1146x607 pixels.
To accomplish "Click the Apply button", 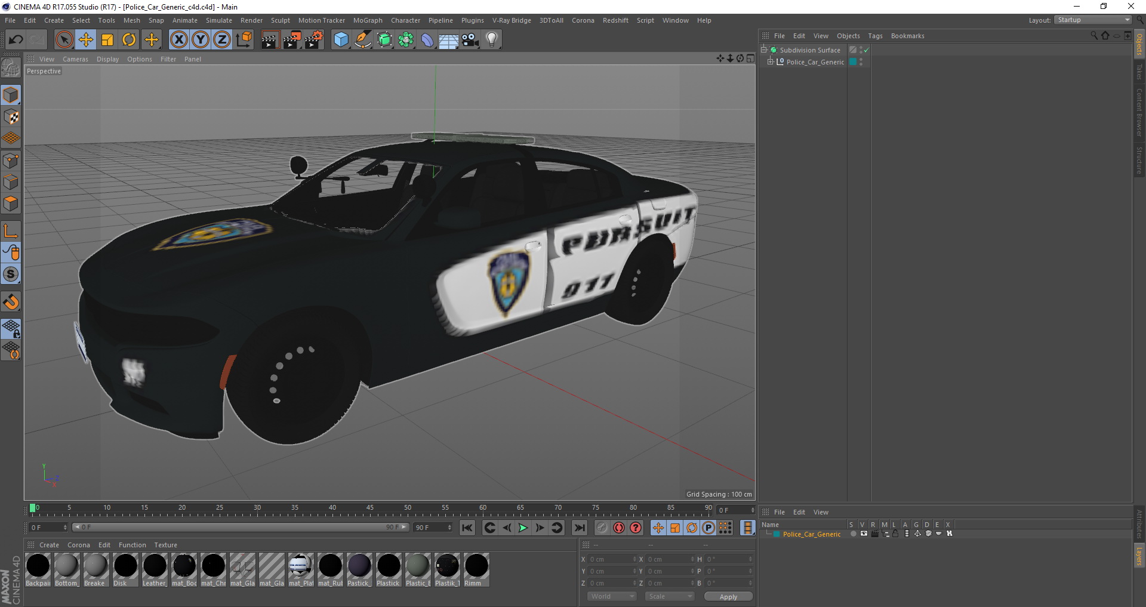I will coord(728,596).
